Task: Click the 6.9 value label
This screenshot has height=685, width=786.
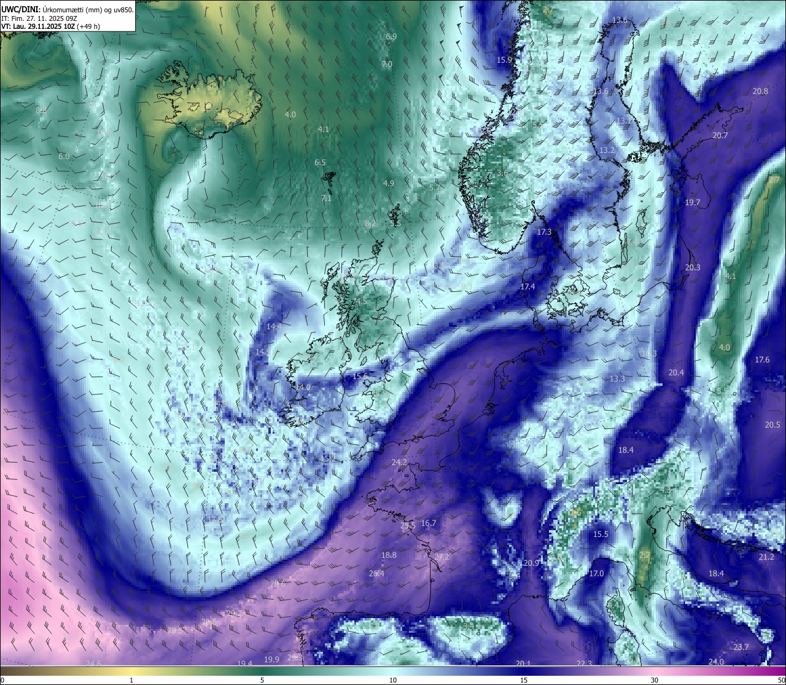Action: [x=391, y=37]
